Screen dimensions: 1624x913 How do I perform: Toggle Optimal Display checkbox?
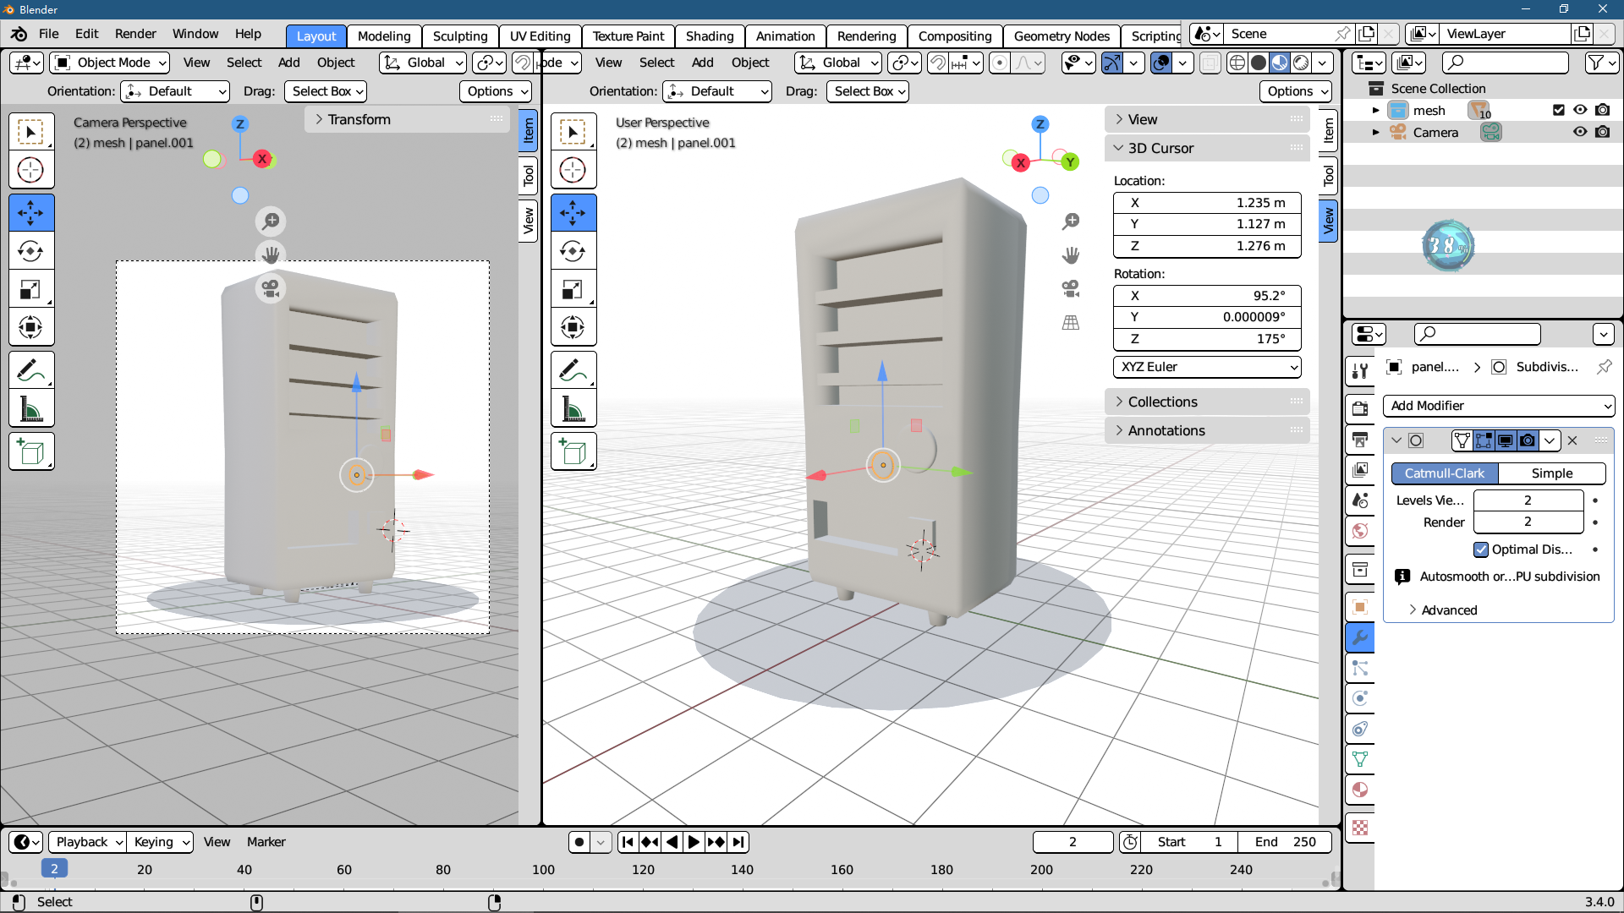pos(1481,549)
